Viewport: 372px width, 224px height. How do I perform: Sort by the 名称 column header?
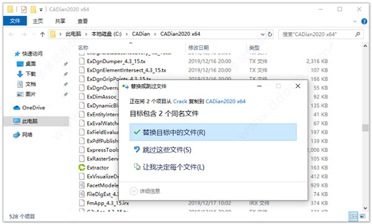tap(83, 48)
